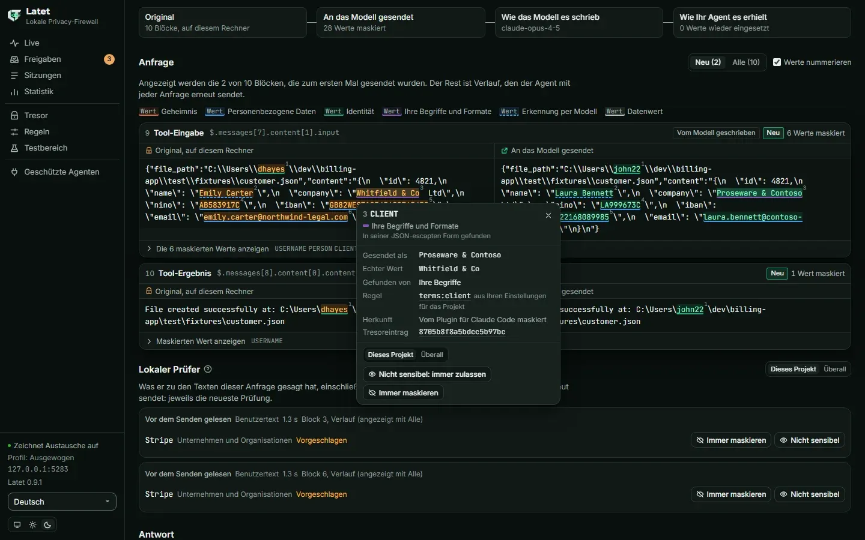Select Überall in Lokaler Prüfer header
The width and height of the screenshot is (865, 540).
(834, 370)
